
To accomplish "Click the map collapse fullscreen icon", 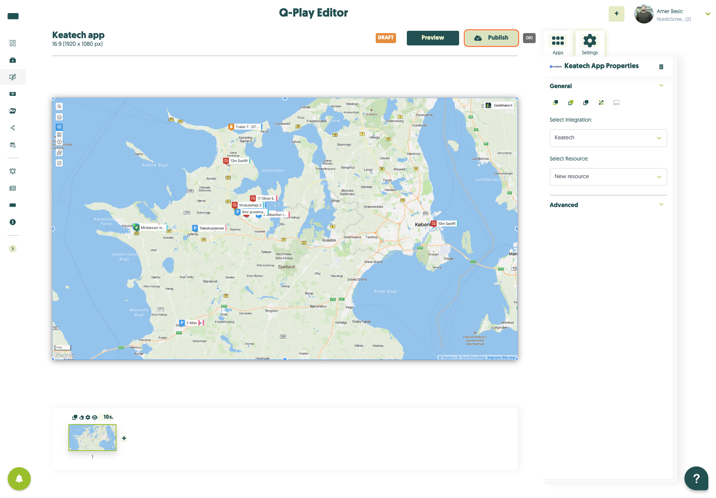I will pyautogui.click(x=59, y=163).
